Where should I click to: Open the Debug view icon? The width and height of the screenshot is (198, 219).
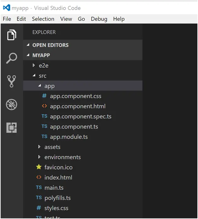(x=12, y=104)
